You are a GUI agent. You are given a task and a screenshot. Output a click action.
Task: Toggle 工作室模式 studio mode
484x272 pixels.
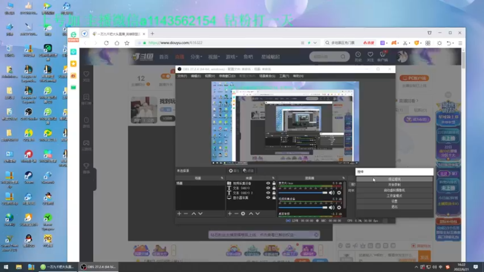(x=394, y=196)
